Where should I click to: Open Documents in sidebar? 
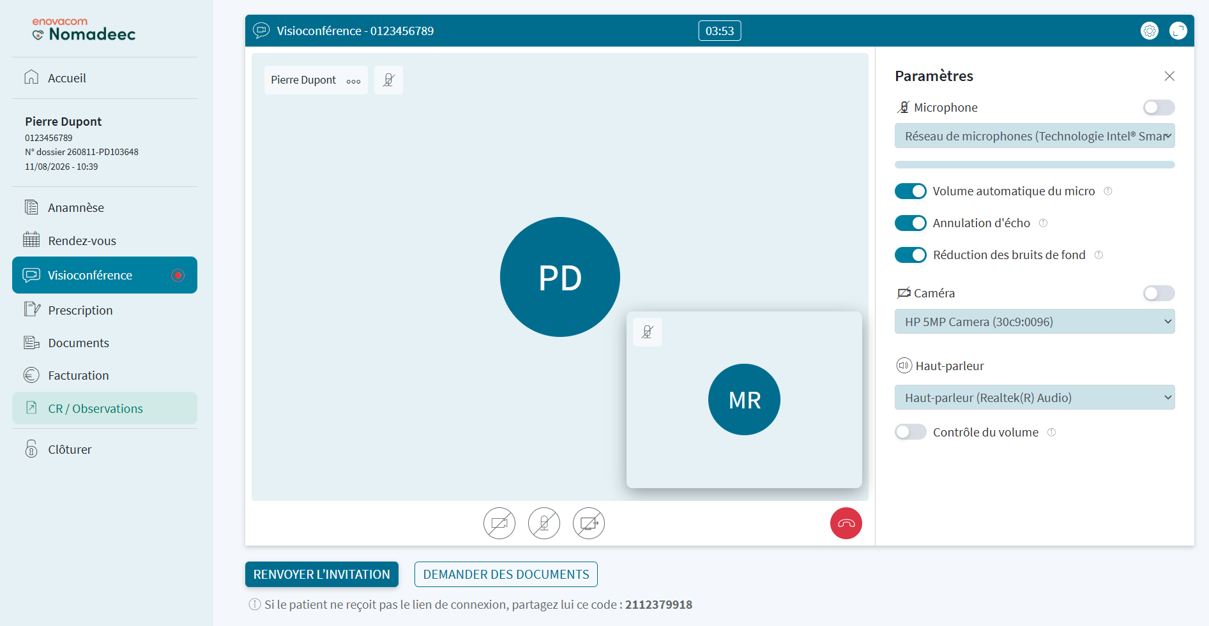click(x=105, y=343)
